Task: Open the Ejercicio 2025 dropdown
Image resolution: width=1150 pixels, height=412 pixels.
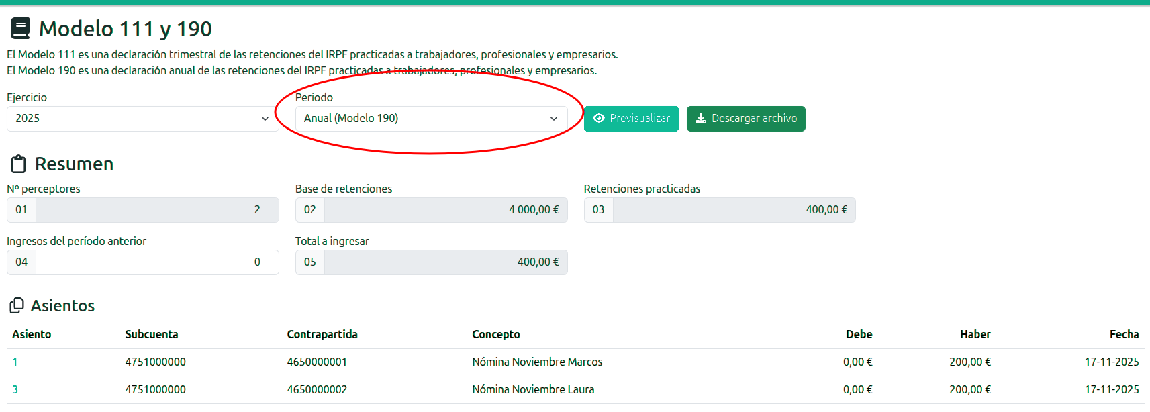Action: [143, 119]
